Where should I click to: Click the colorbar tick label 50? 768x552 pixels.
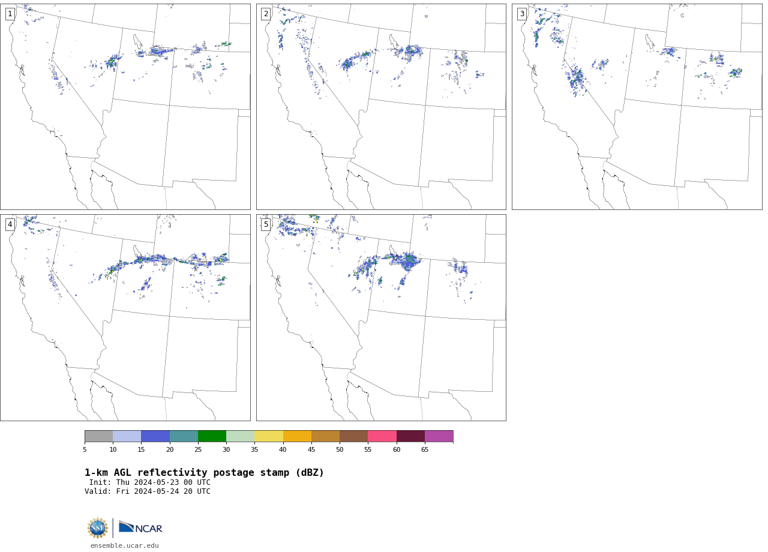(x=340, y=449)
